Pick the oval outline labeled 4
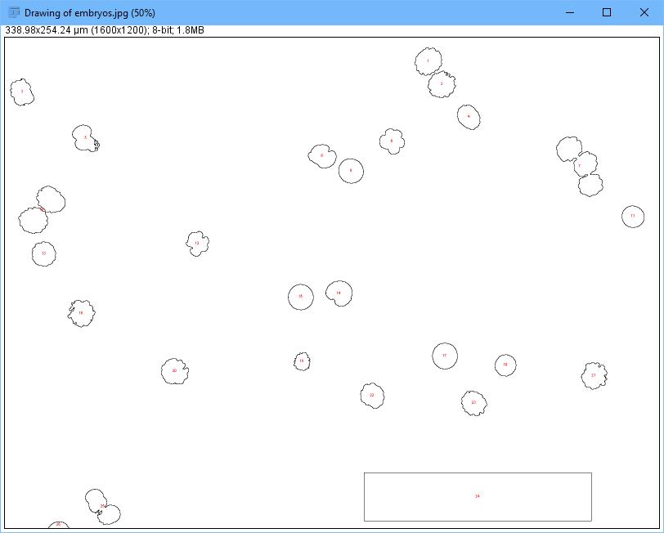 coord(469,117)
